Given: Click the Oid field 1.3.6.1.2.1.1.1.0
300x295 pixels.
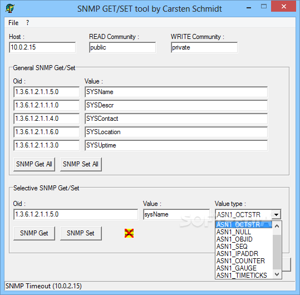Looking at the screenshot, I should 47,105.
